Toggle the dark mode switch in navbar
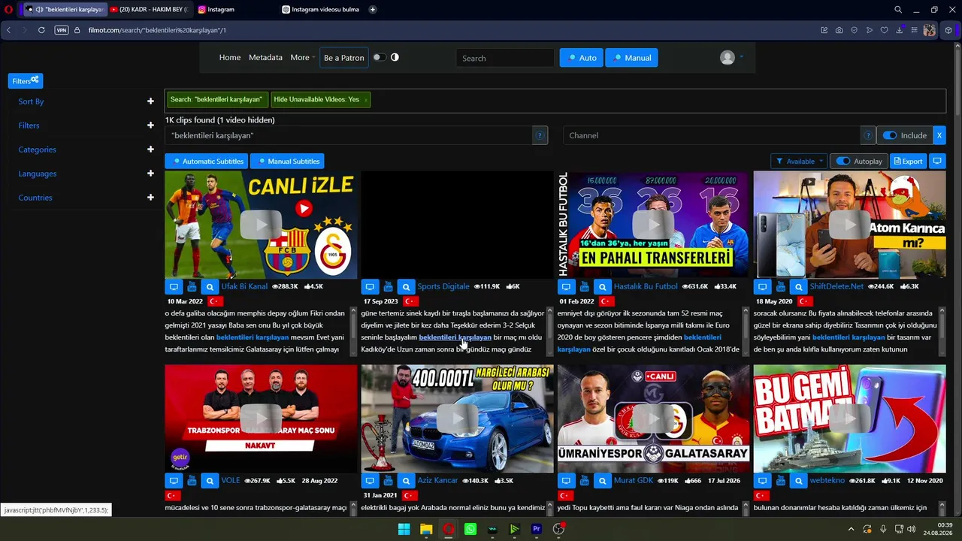Image resolution: width=962 pixels, height=541 pixels. (380, 57)
